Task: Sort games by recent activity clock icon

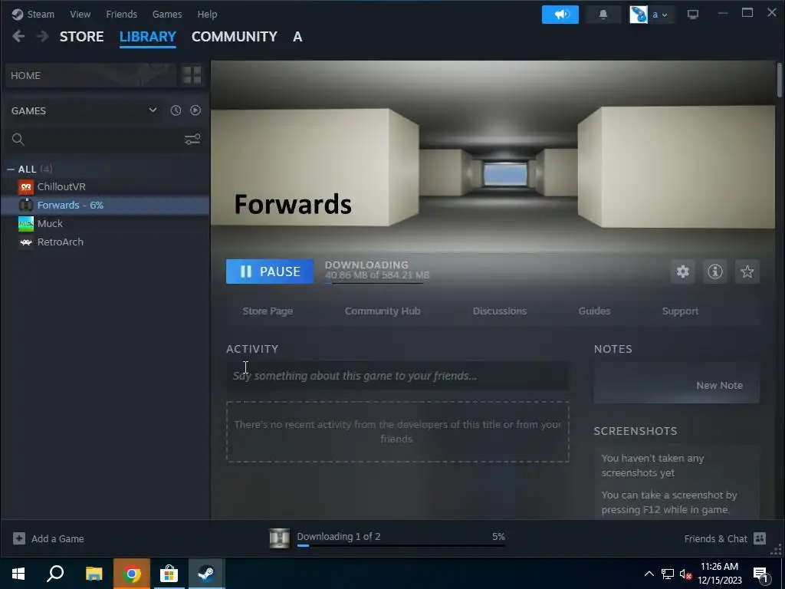Action: pos(176,110)
